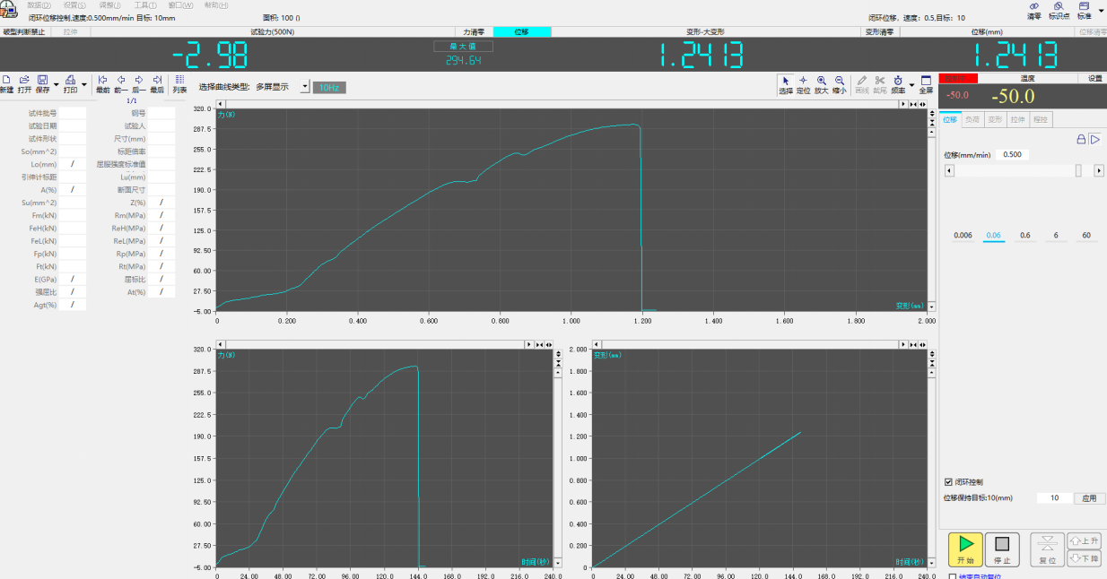
Task: Click the lock icon in the control panel
Action: coord(1082,139)
